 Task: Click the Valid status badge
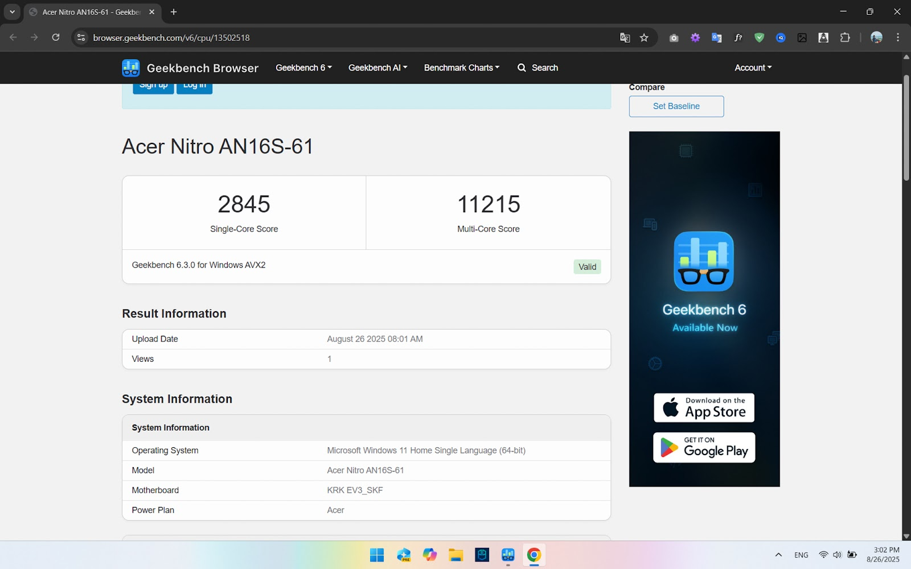click(587, 267)
